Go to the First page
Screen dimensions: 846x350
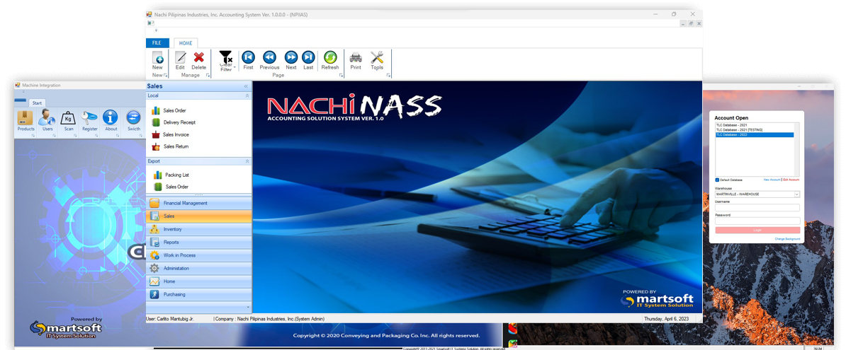pos(248,58)
